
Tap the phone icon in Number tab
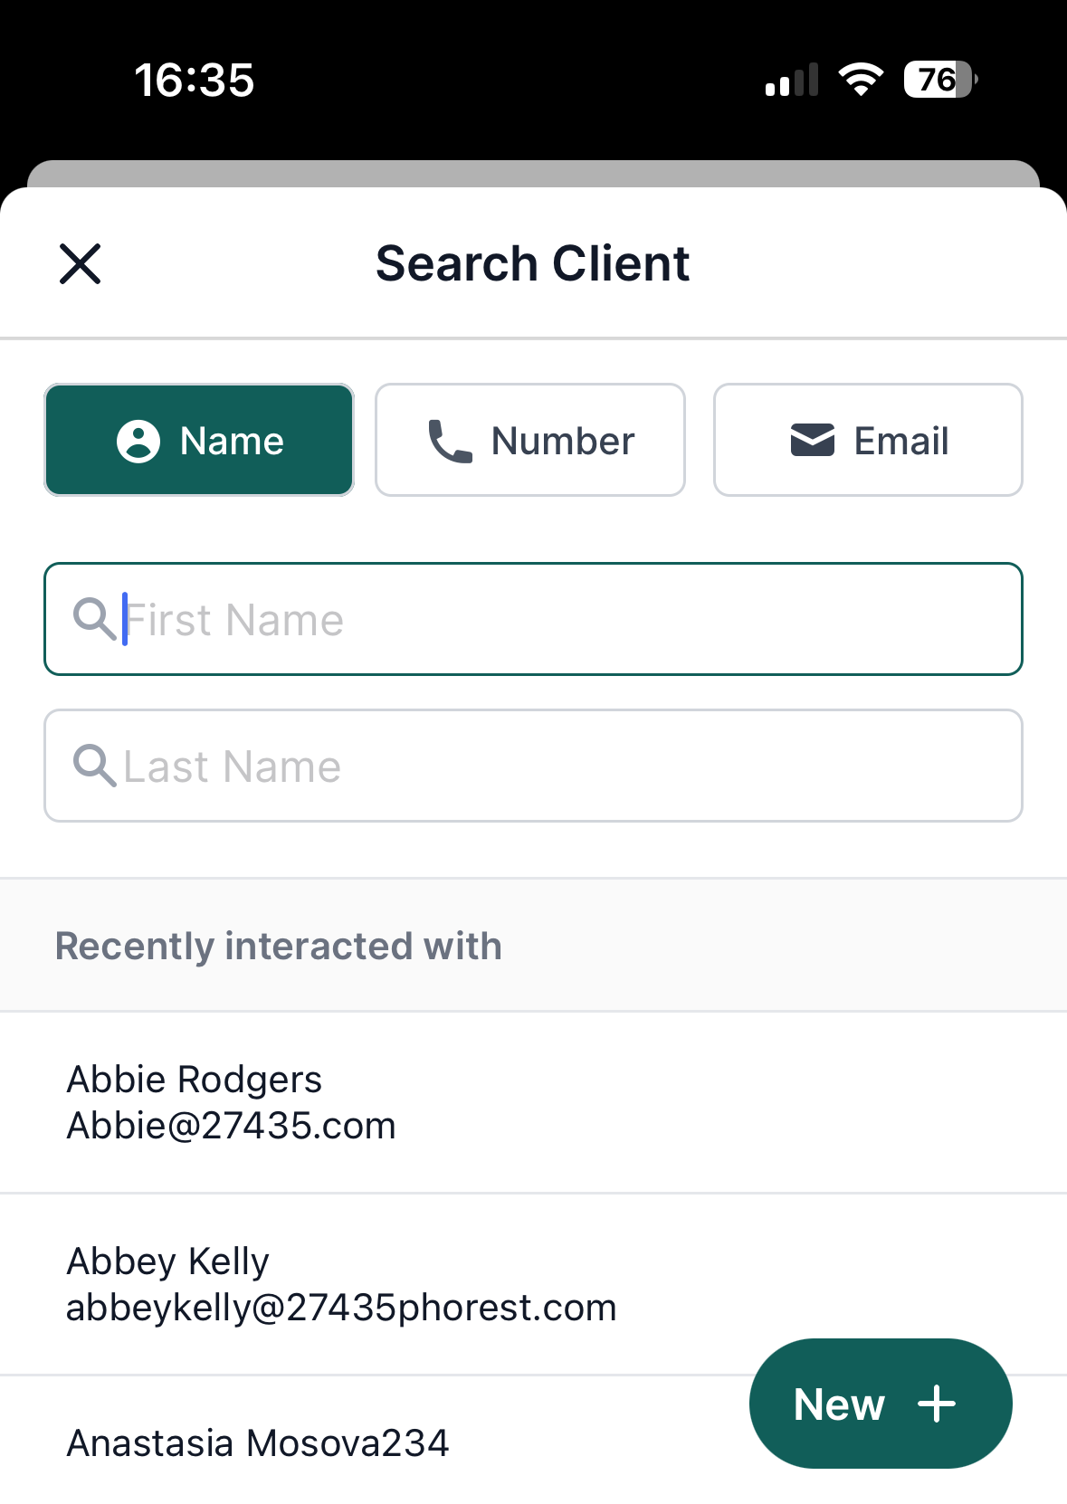click(x=450, y=442)
